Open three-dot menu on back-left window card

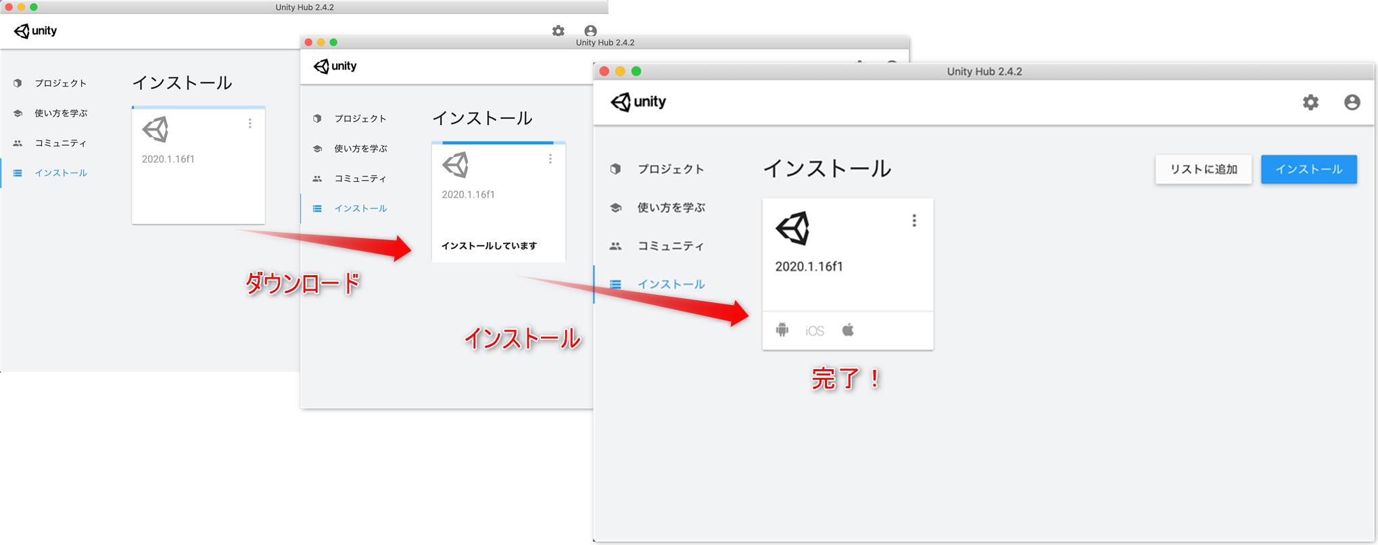pyautogui.click(x=250, y=123)
